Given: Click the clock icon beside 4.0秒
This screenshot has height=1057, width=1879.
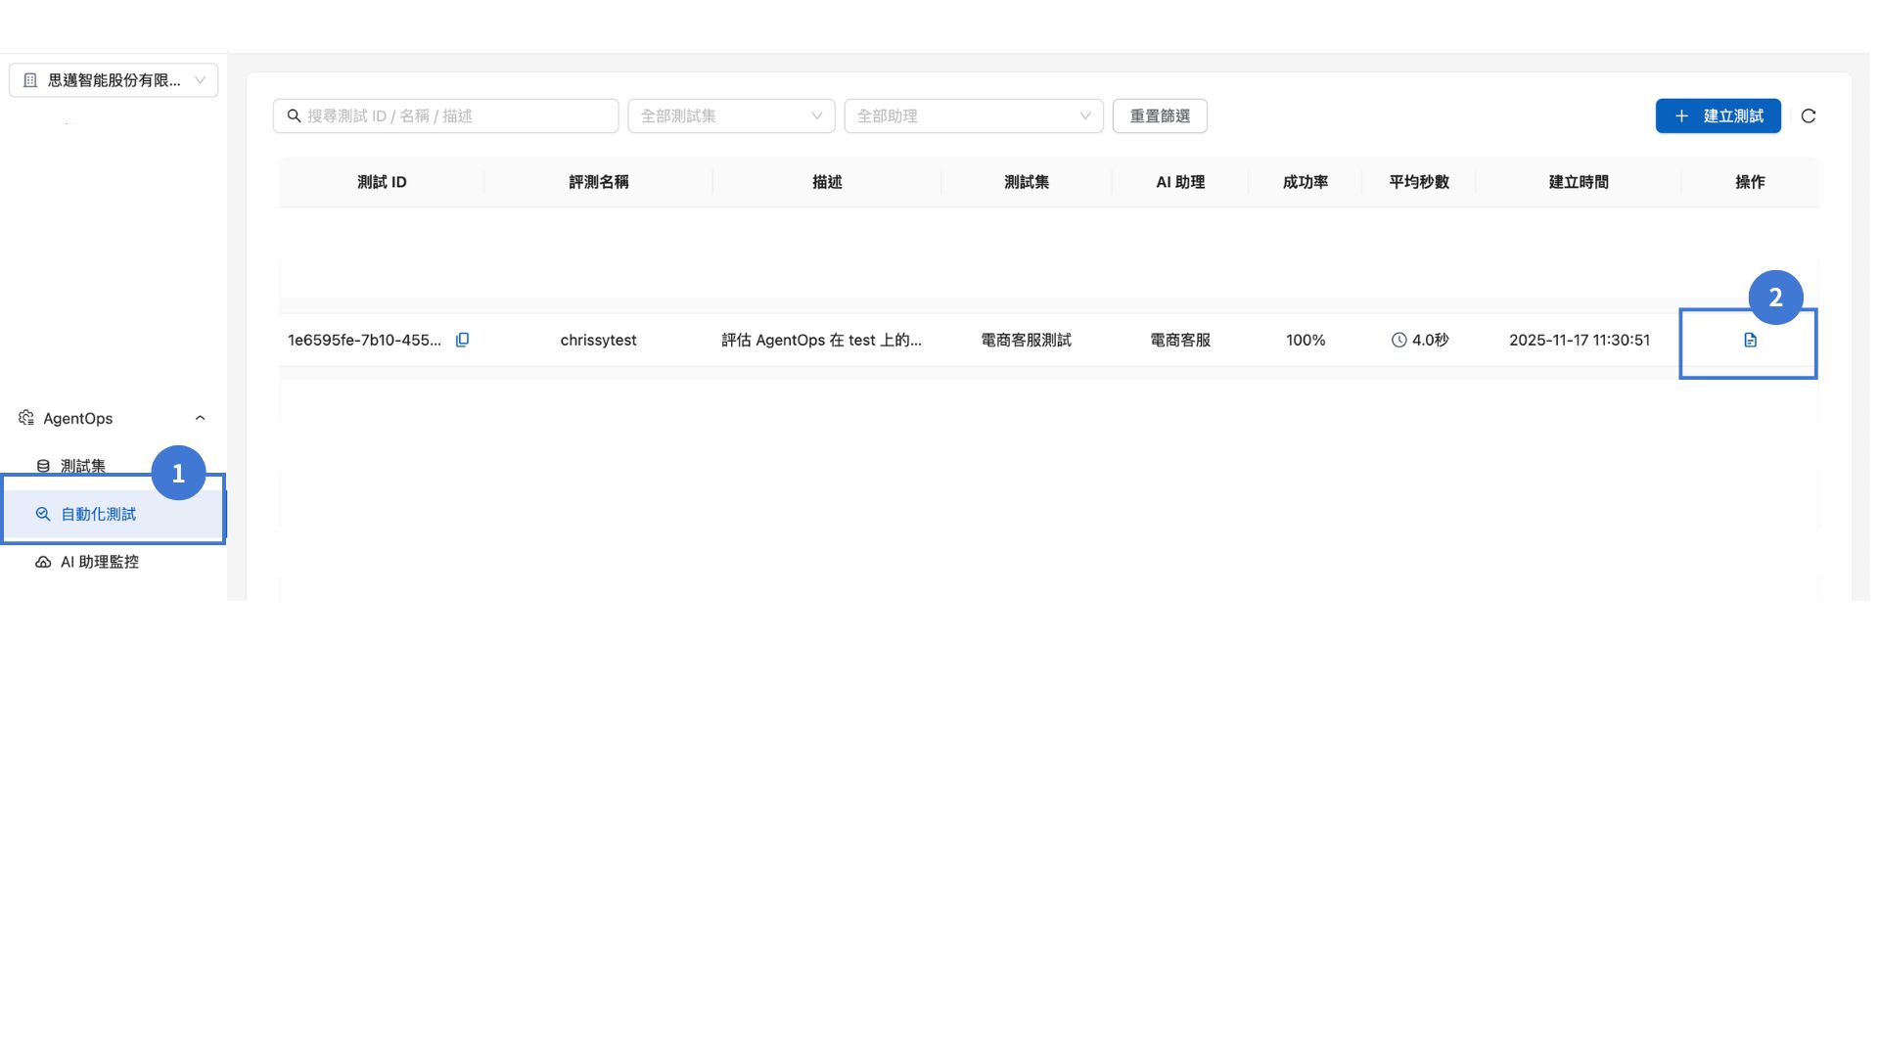Looking at the screenshot, I should click(x=1398, y=340).
